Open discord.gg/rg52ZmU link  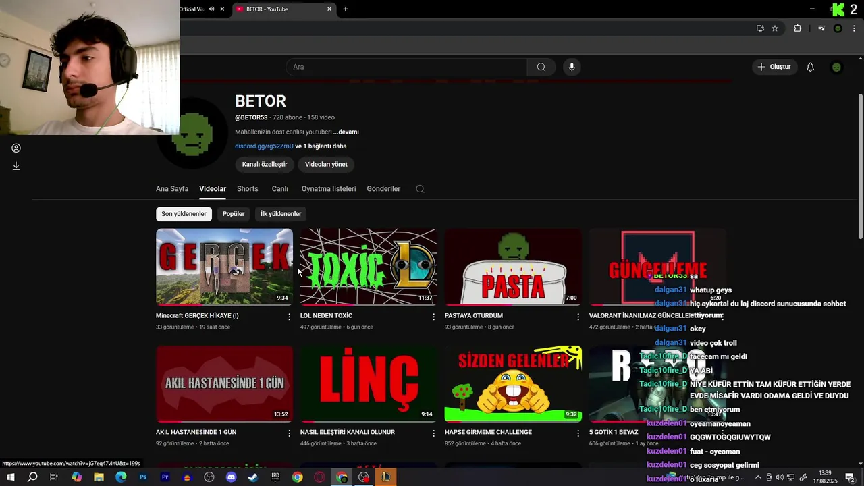(x=264, y=146)
